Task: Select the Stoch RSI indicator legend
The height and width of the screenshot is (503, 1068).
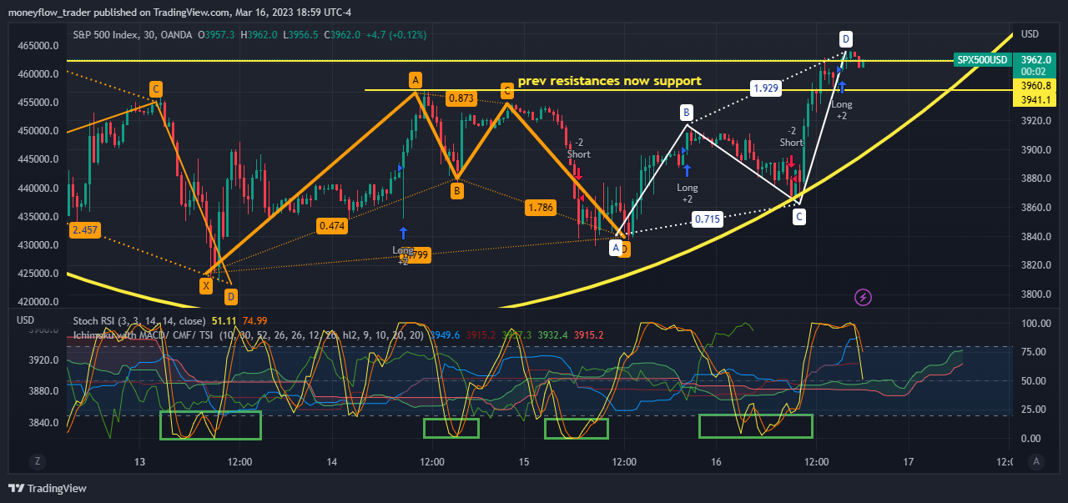Action: [139, 320]
